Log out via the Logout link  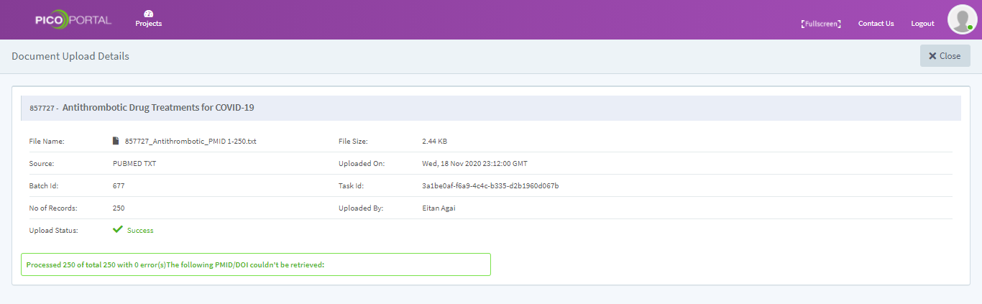click(x=922, y=24)
